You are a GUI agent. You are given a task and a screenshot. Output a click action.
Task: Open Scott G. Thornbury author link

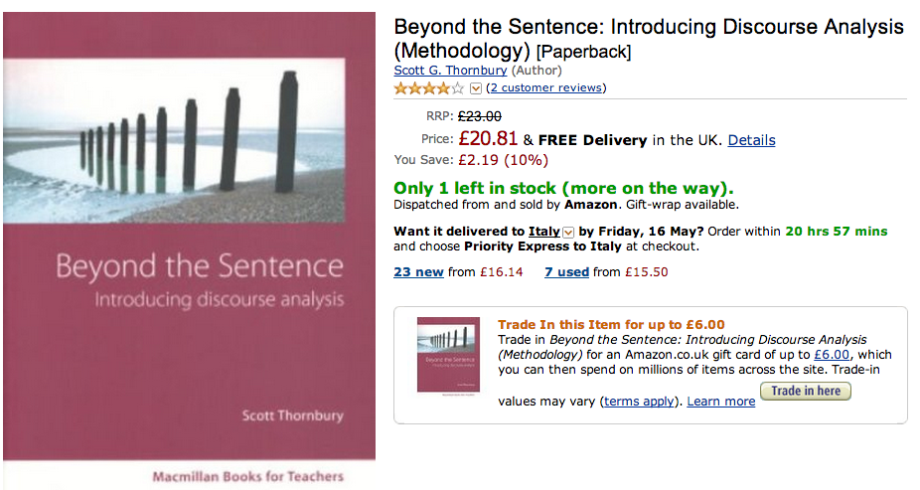click(450, 71)
